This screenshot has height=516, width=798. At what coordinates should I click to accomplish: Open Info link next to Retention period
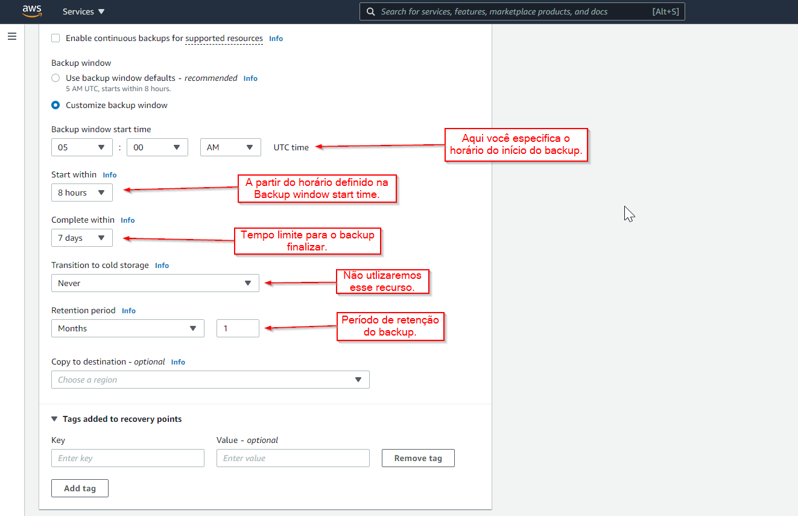(x=128, y=311)
